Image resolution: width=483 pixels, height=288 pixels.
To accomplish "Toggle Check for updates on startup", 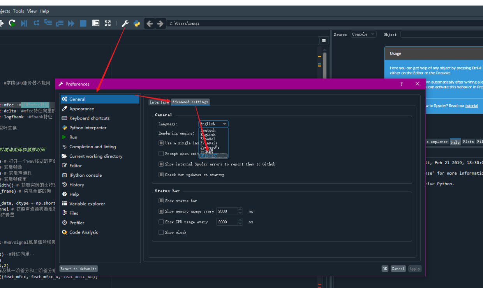I will [161, 175].
